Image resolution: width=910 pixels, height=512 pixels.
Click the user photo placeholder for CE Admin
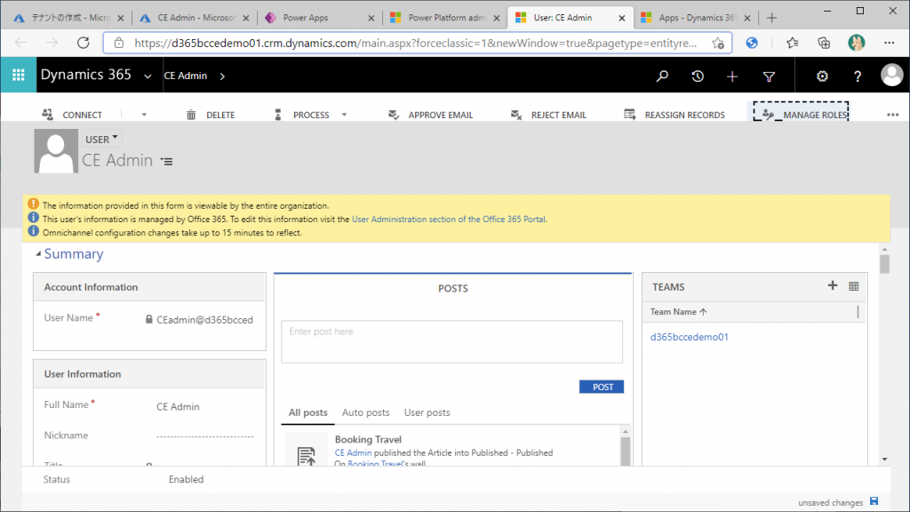[56, 151]
